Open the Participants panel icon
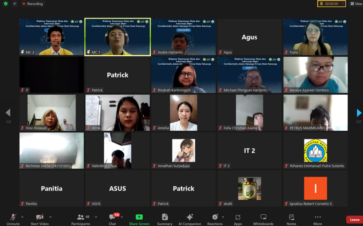Viewport: 363px width, 226px height. 80,217
